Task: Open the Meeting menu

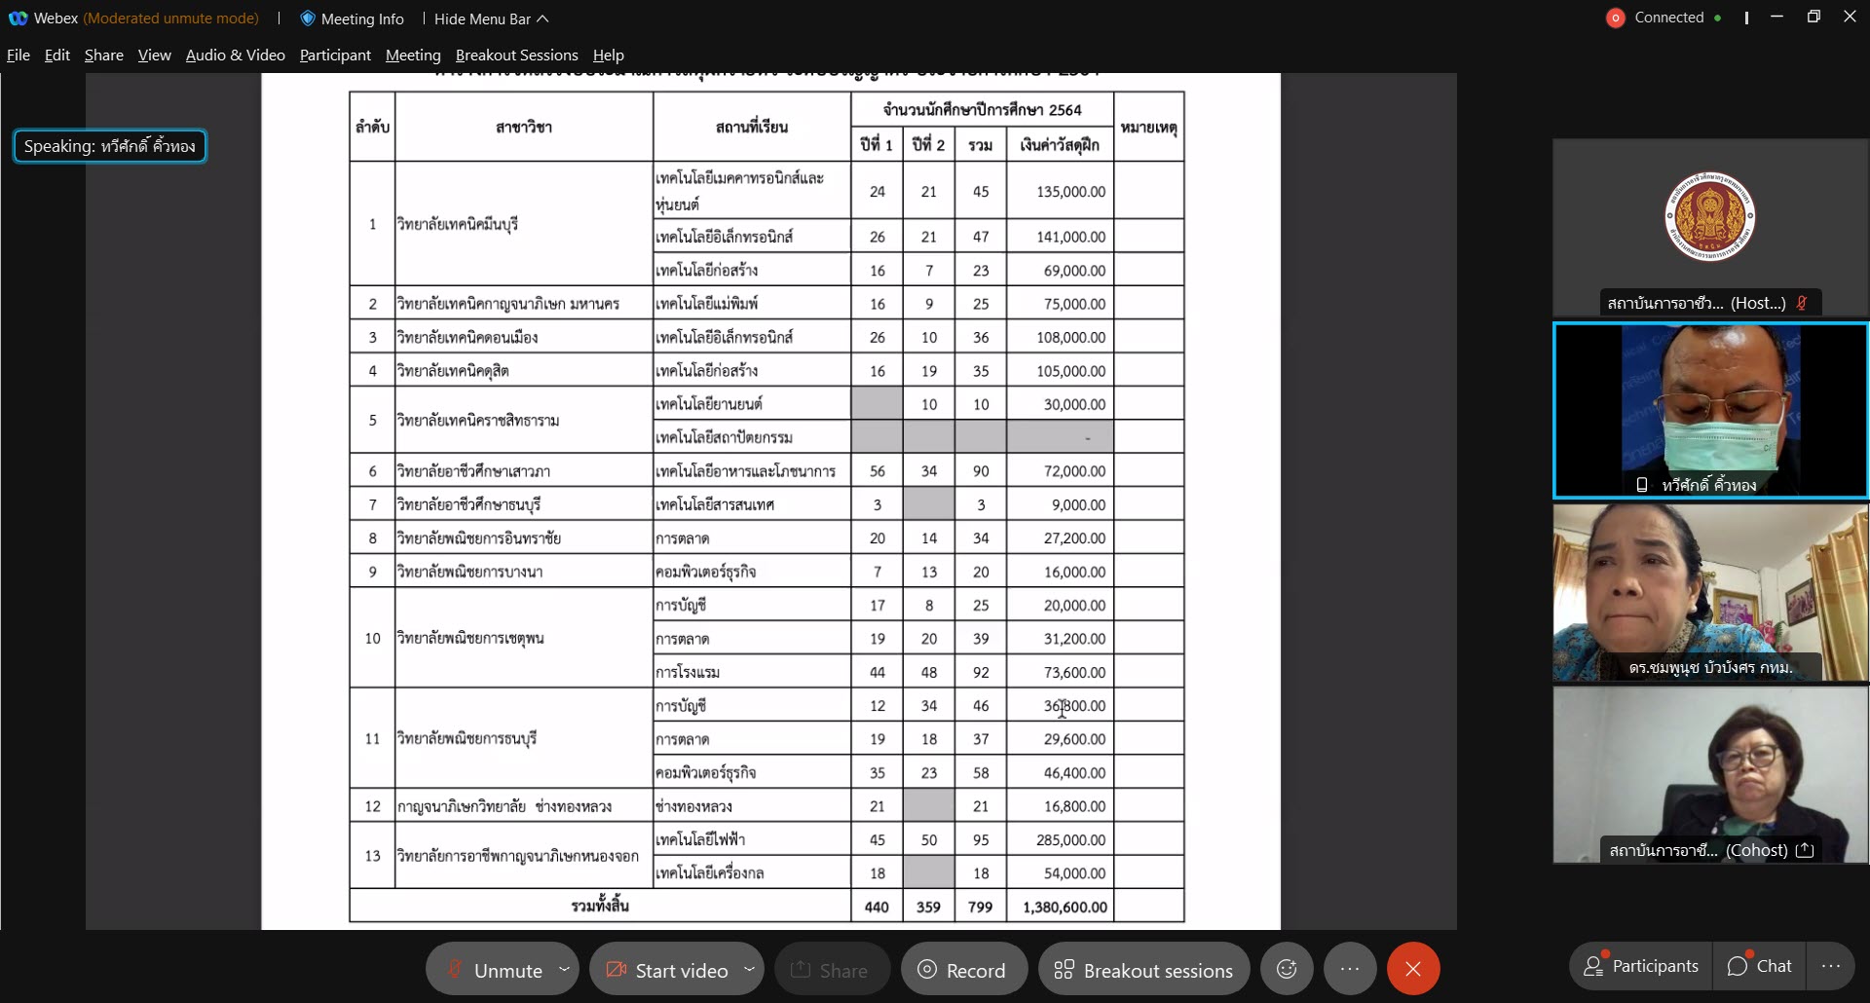Action: (x=413, y=56)
